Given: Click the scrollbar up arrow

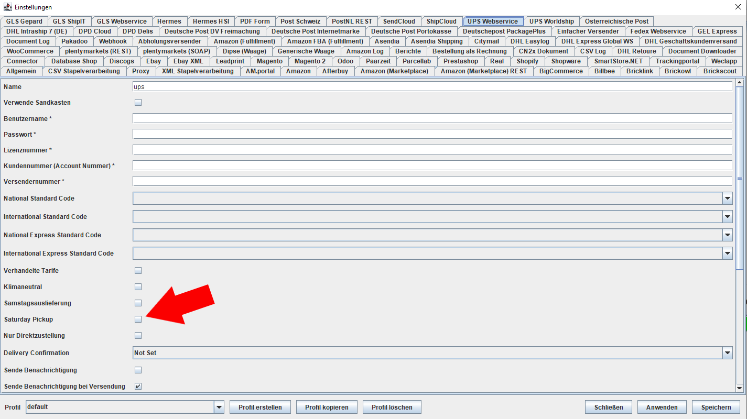Looking at the screenshot, I should pos(740,82).
